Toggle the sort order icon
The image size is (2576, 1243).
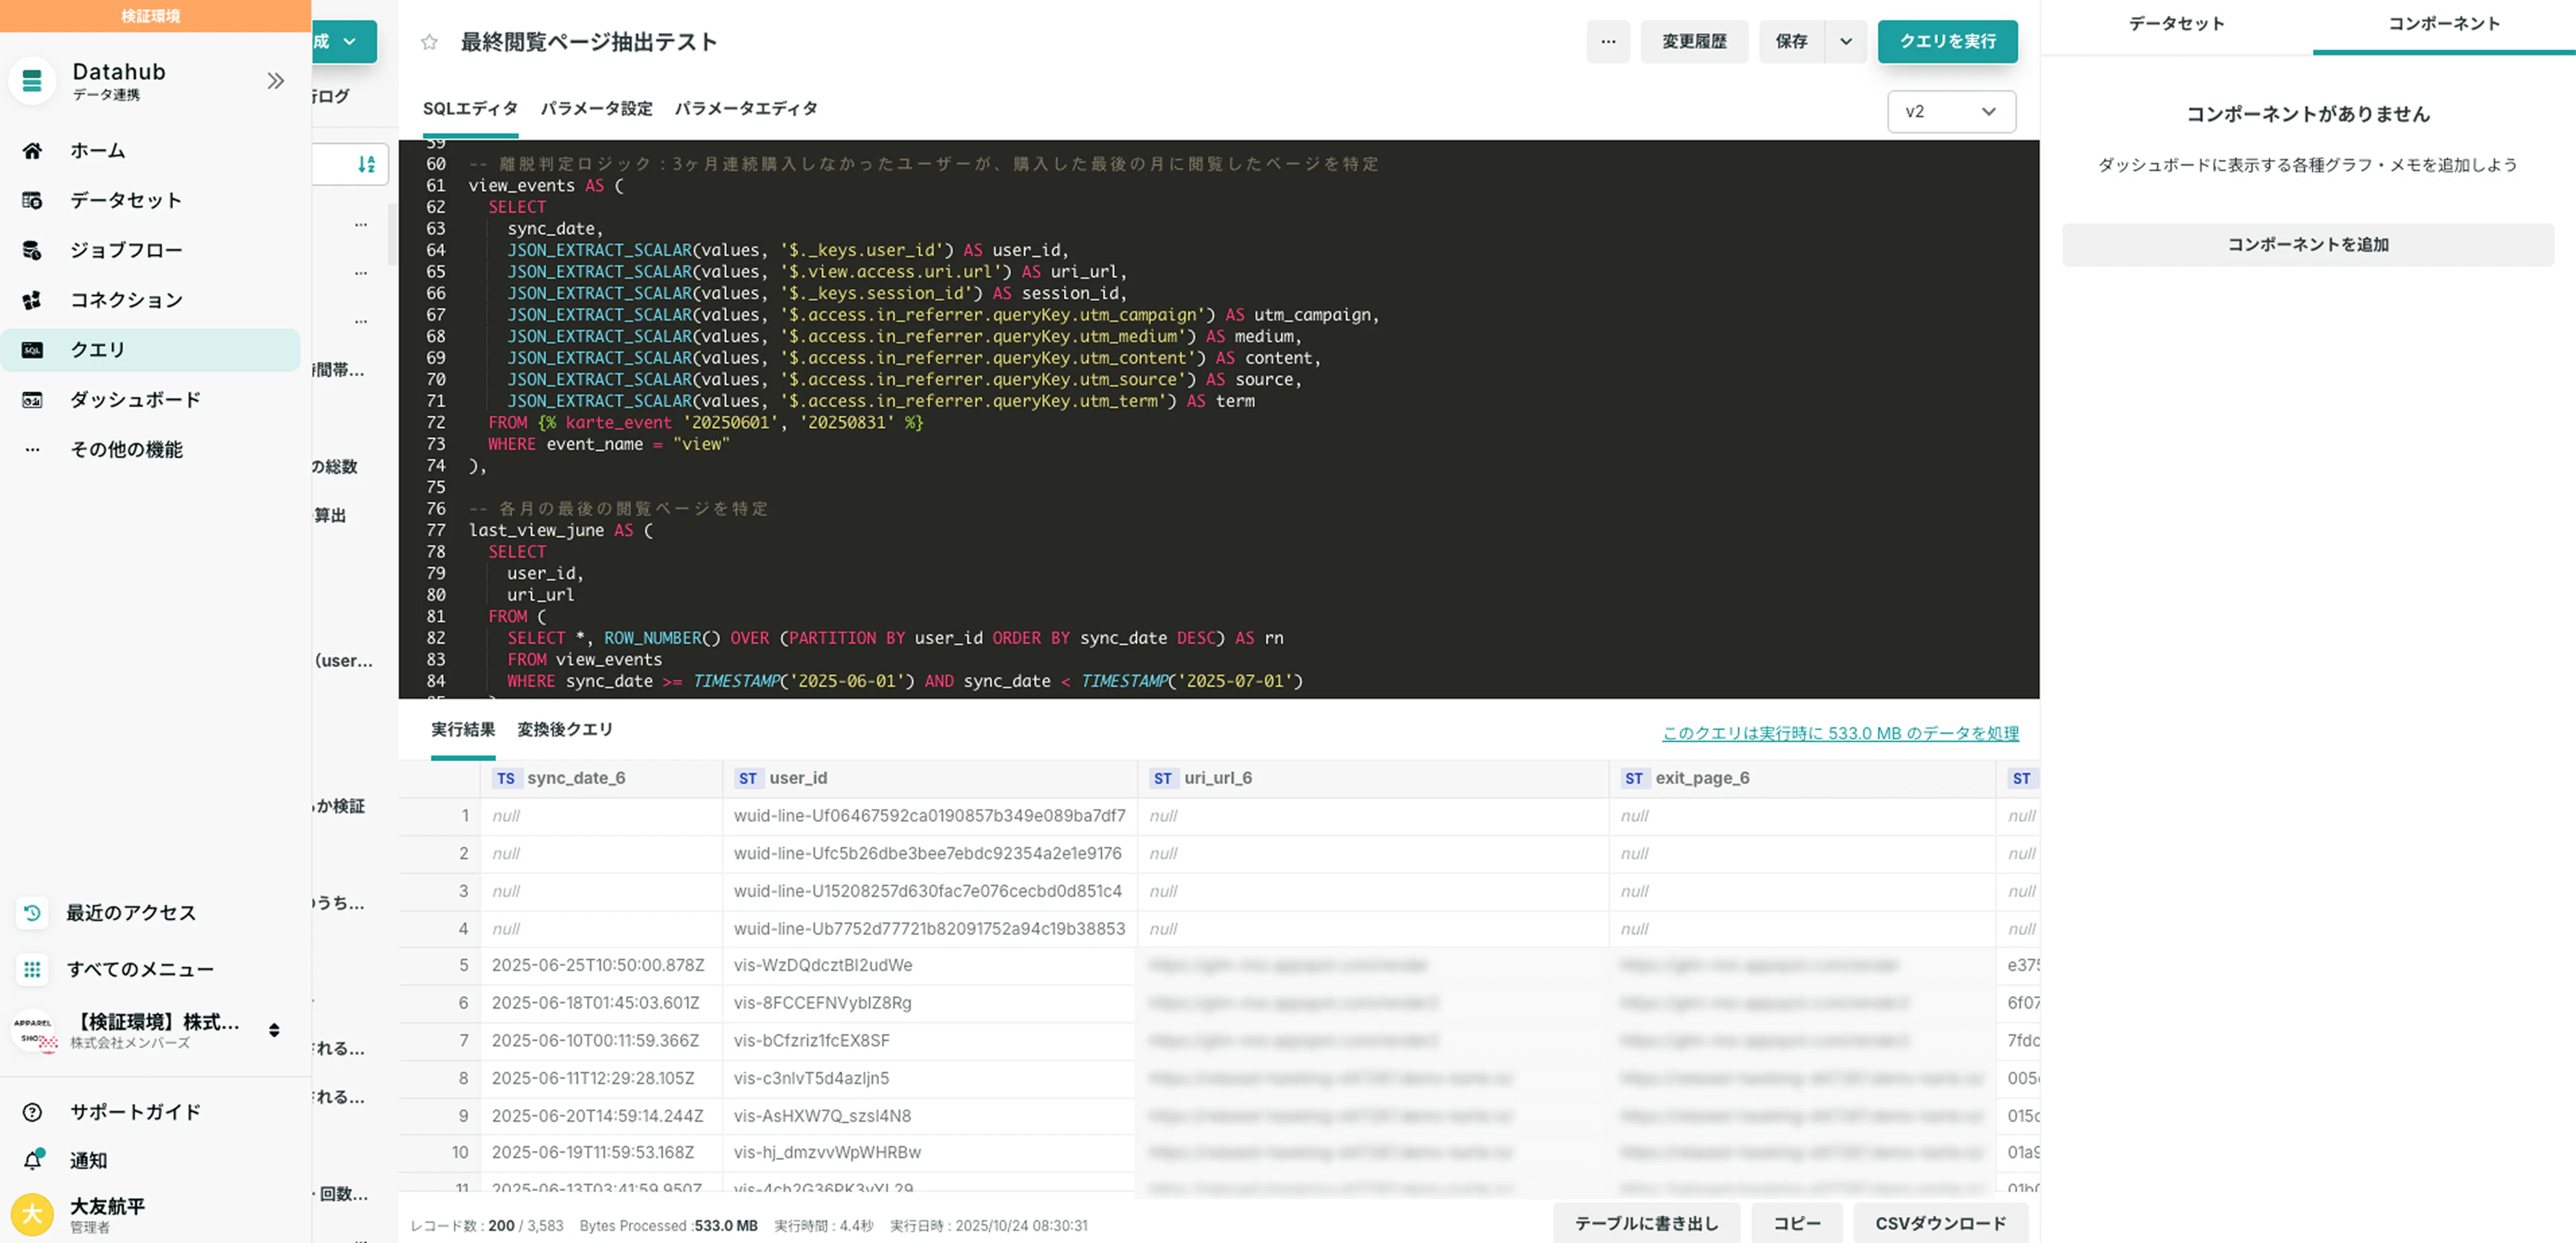click(x=366, y=164)
